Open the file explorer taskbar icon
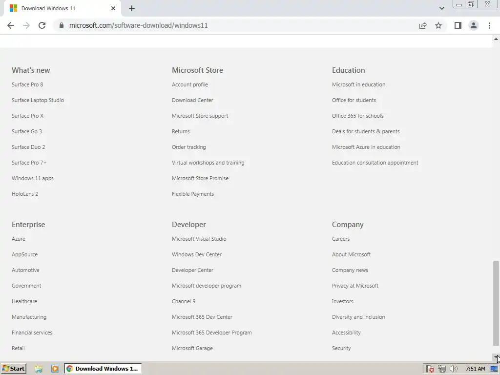500x375 pixels. point(39,369)
